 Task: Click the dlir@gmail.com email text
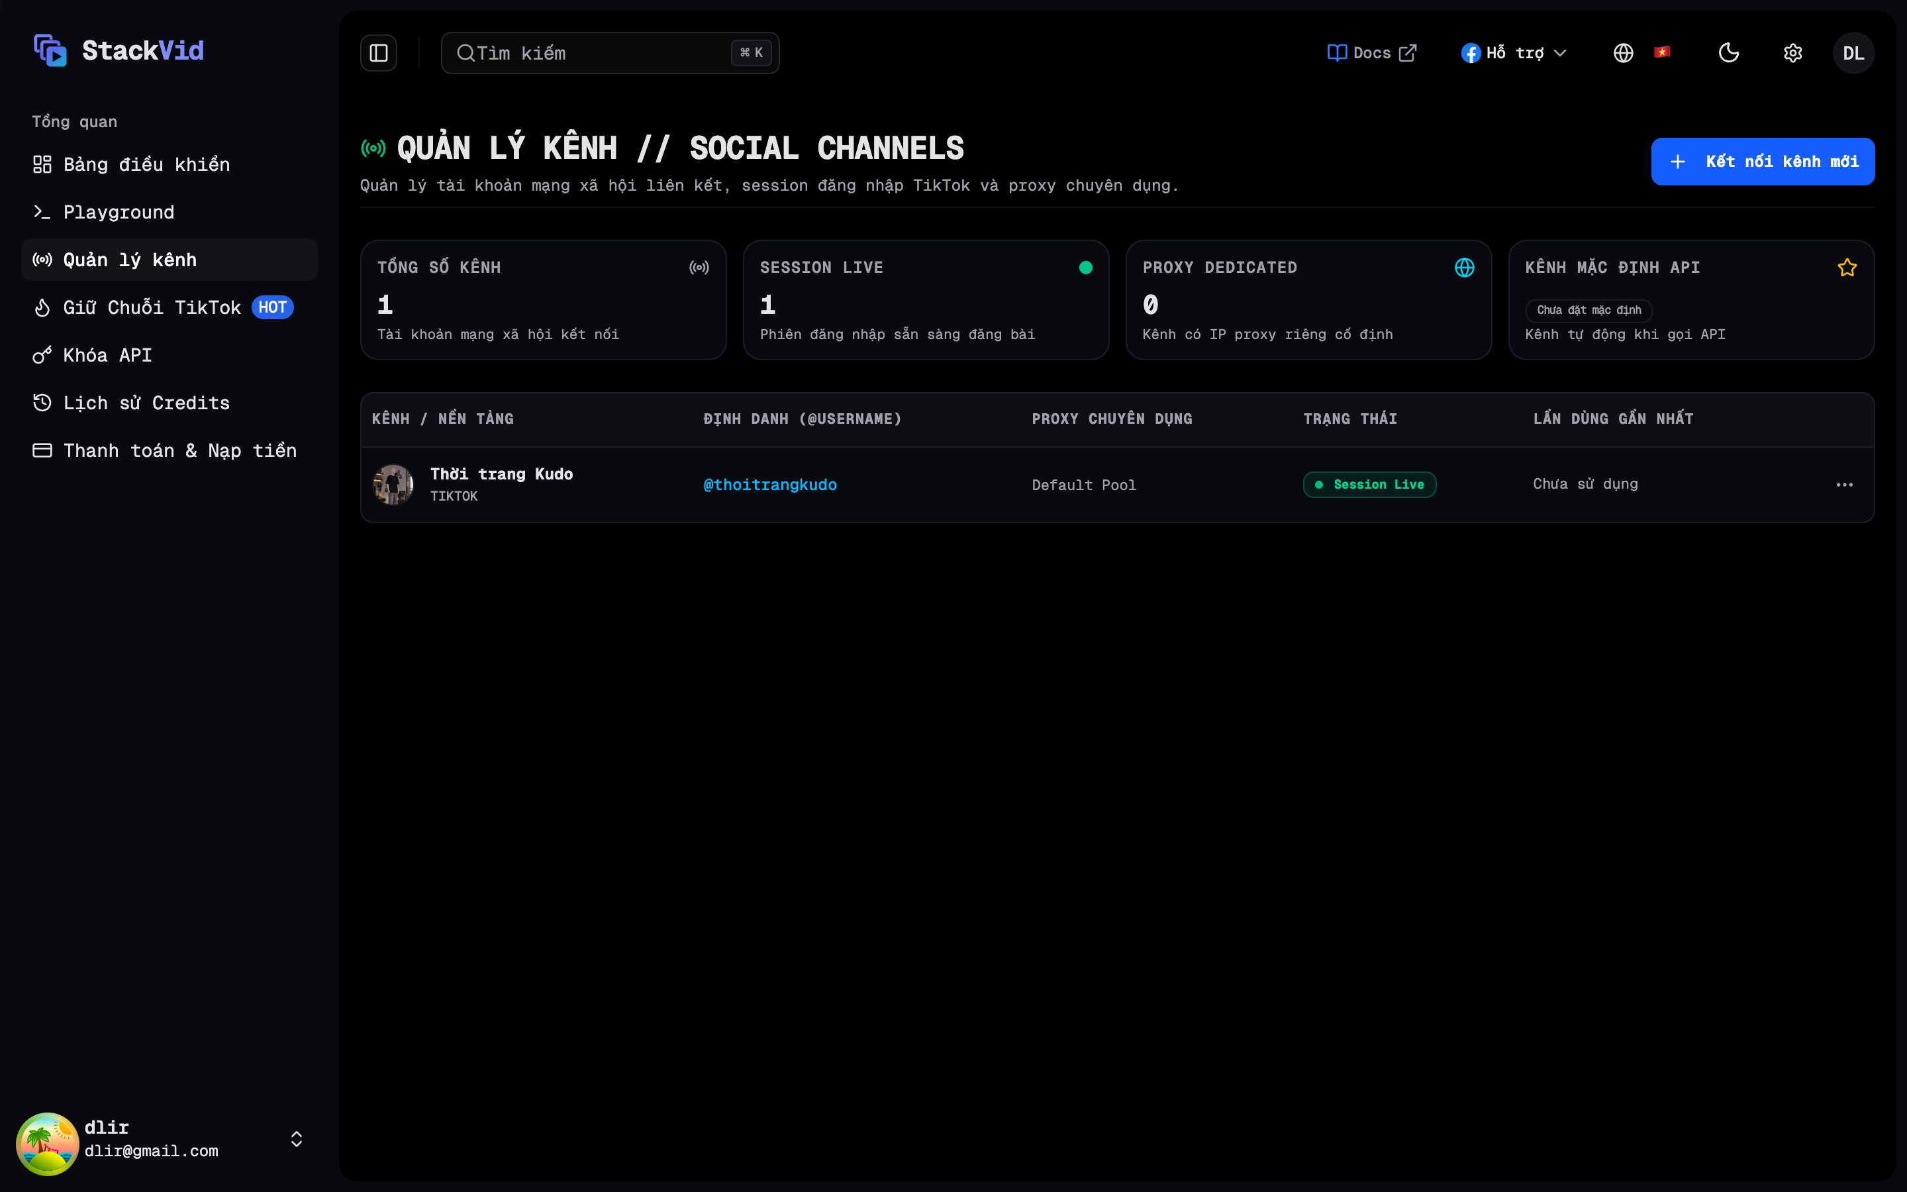coord(151,1151)
